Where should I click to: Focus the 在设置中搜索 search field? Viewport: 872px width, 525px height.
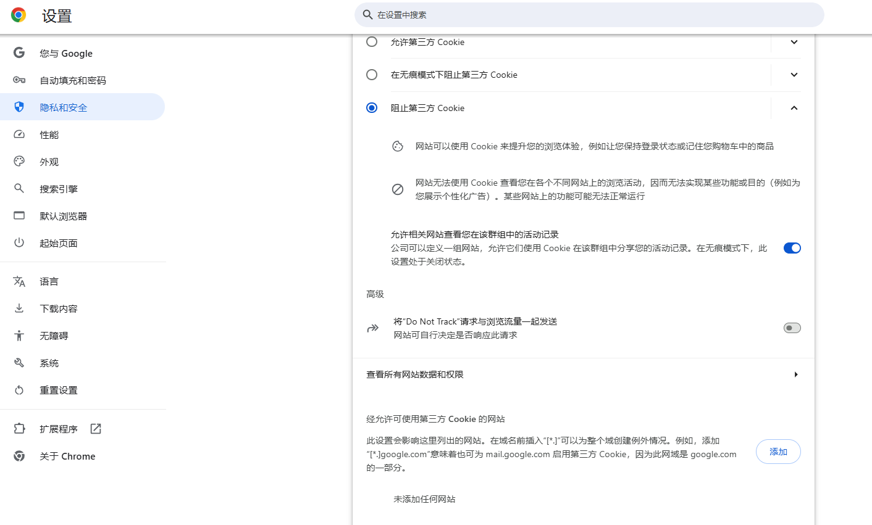click(589, 15)
